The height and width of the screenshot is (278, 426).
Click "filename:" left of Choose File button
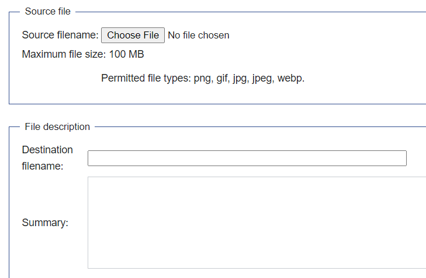(x=78, y=36)
